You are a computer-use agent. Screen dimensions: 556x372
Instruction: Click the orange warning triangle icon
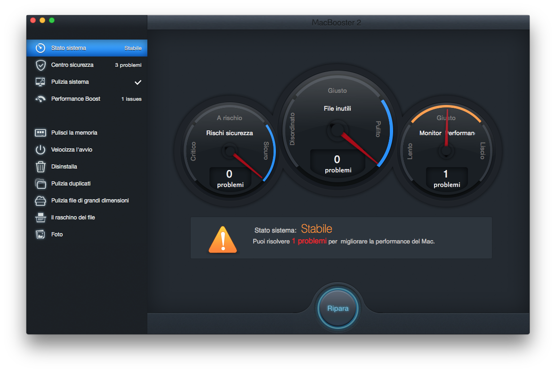(223, 240)
